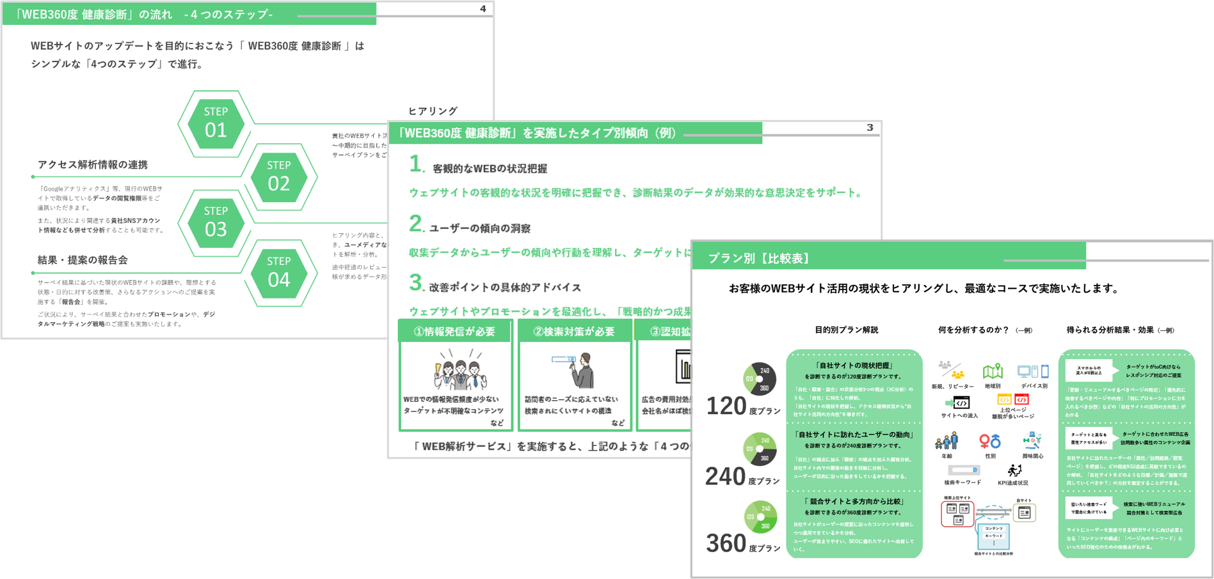
Task: Click heading ユーザーの傾向の洞察
Action: pyautogui.click(x=479, y=228)
